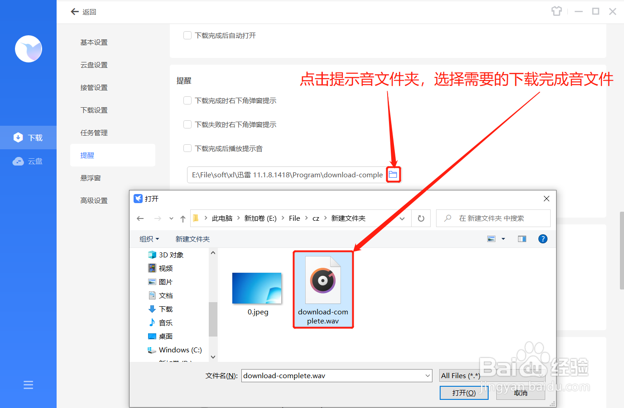Click the up-one-level arrow in the dialog
The width and height of the screenshot is (624, 408).
tap(182, 218)
